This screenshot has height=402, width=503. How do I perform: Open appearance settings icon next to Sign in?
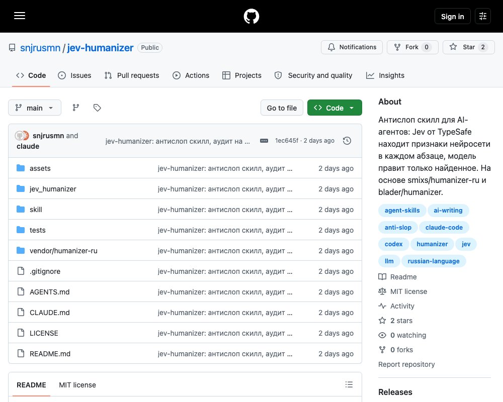[482, 16]
